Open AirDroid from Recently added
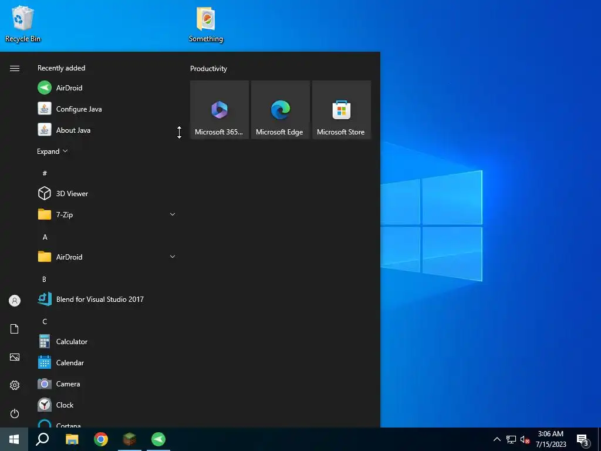601x451 pixels. (x=107, y=88)
